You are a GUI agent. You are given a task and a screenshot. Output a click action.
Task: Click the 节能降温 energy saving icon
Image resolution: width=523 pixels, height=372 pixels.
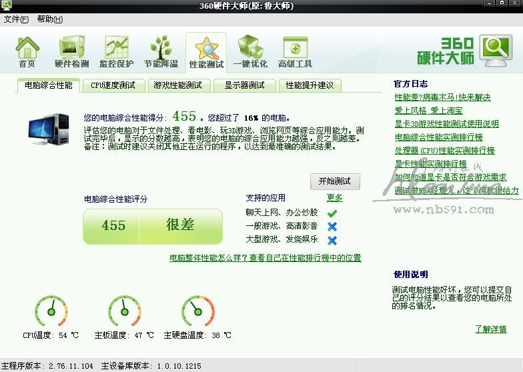[161, 52]
